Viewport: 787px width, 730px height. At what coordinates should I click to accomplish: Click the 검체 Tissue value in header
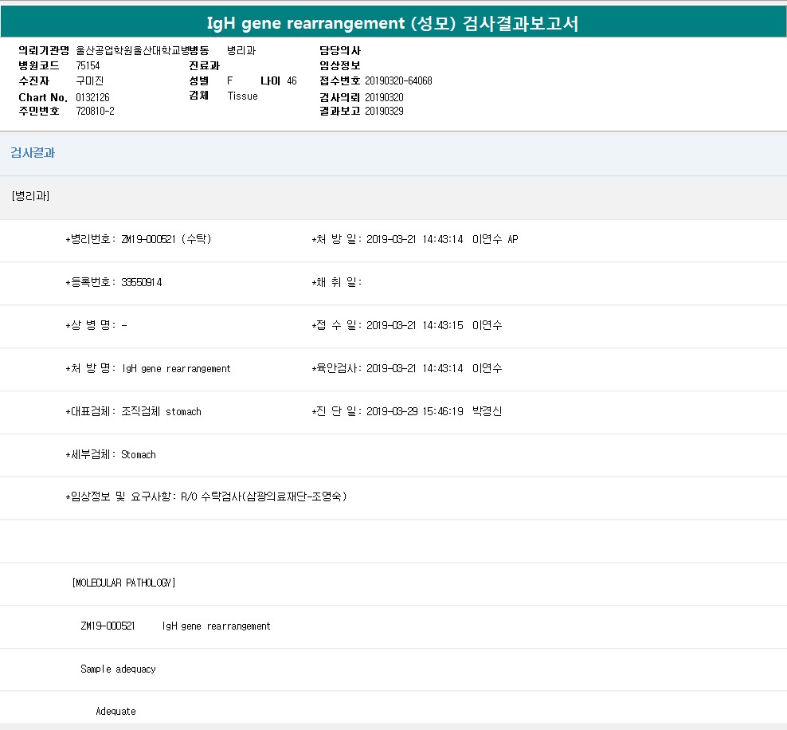242,96
